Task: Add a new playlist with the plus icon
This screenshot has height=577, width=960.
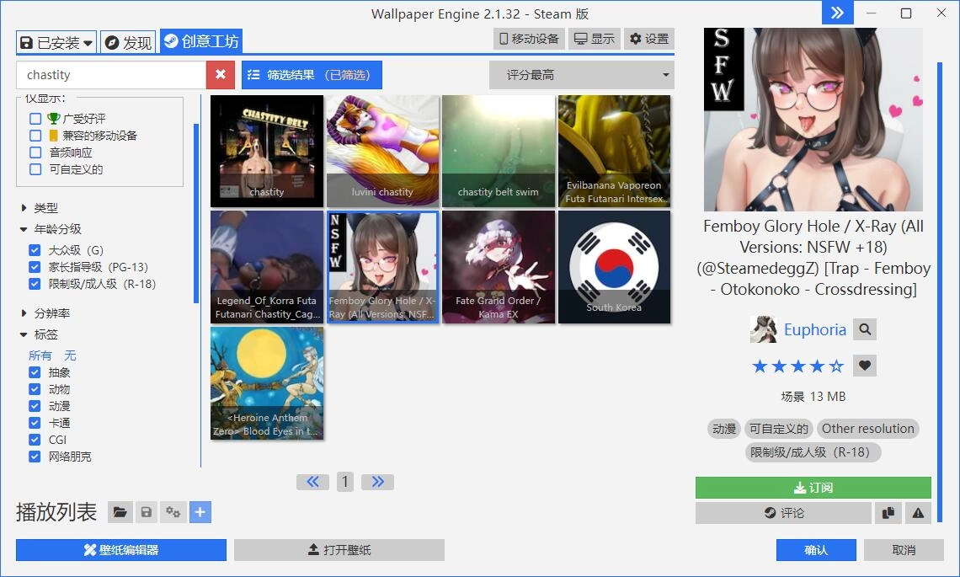Action: (200, 512)
